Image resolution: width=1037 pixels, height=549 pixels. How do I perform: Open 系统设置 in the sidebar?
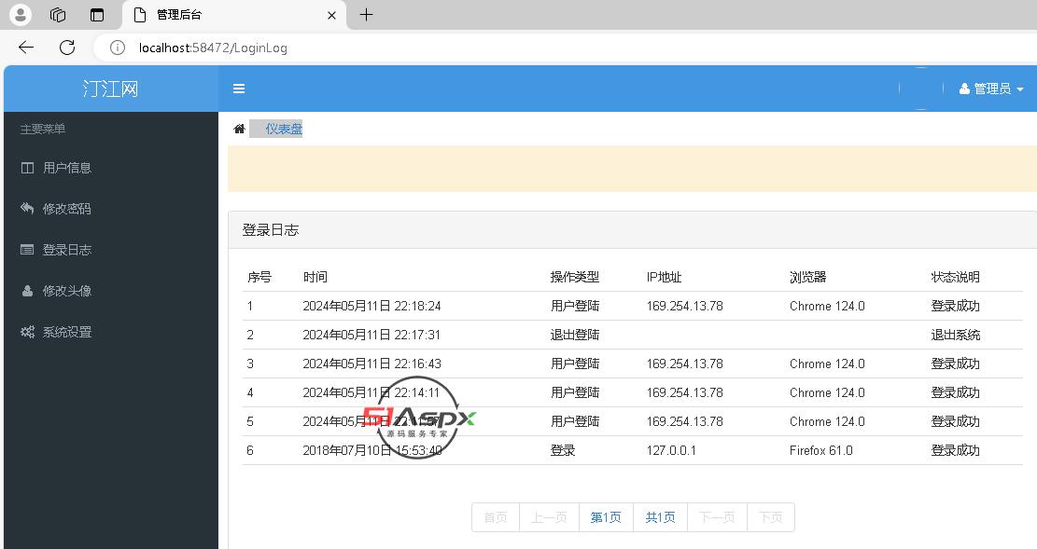click(x=67, y=333)
